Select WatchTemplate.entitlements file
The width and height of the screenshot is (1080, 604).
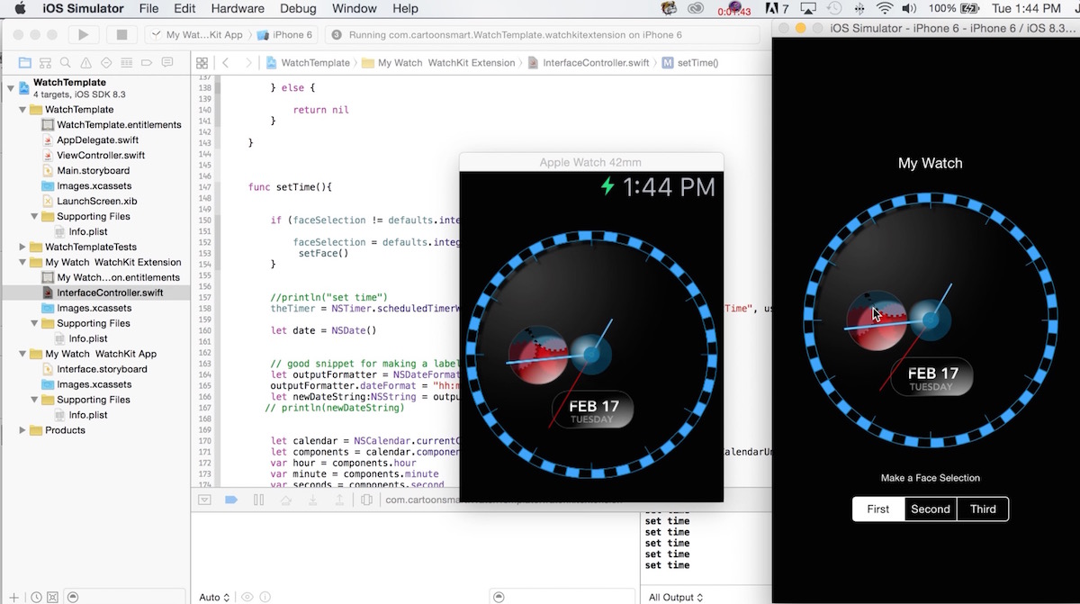point(119,124)
